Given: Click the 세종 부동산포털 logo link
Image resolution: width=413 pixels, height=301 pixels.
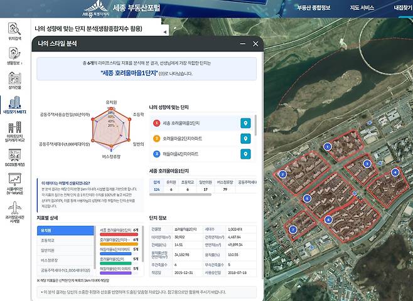Looking at the screenshot, I should 121,8.
